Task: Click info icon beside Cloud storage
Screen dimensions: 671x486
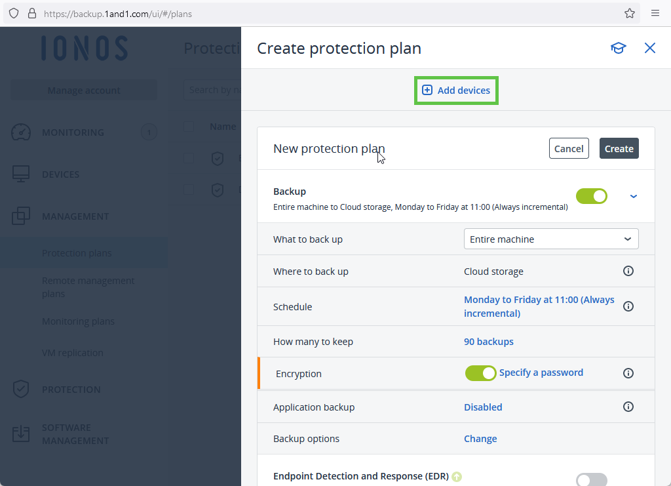Action: (x=628, y=271)
